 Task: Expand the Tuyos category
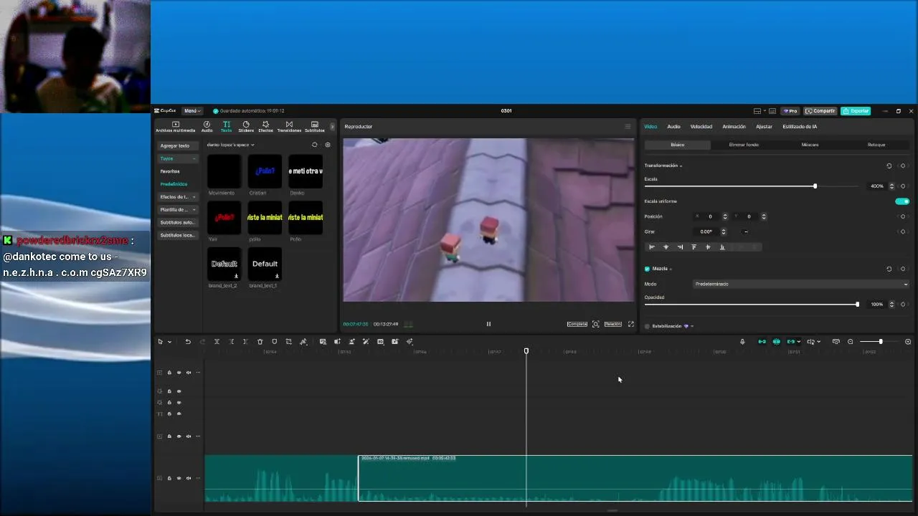[178, 158]
